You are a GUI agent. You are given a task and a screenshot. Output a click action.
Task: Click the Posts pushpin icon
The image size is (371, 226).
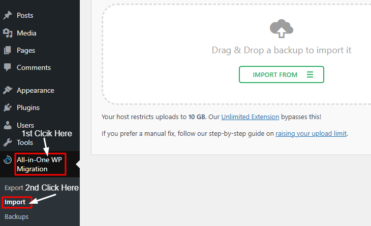(8, 16)
